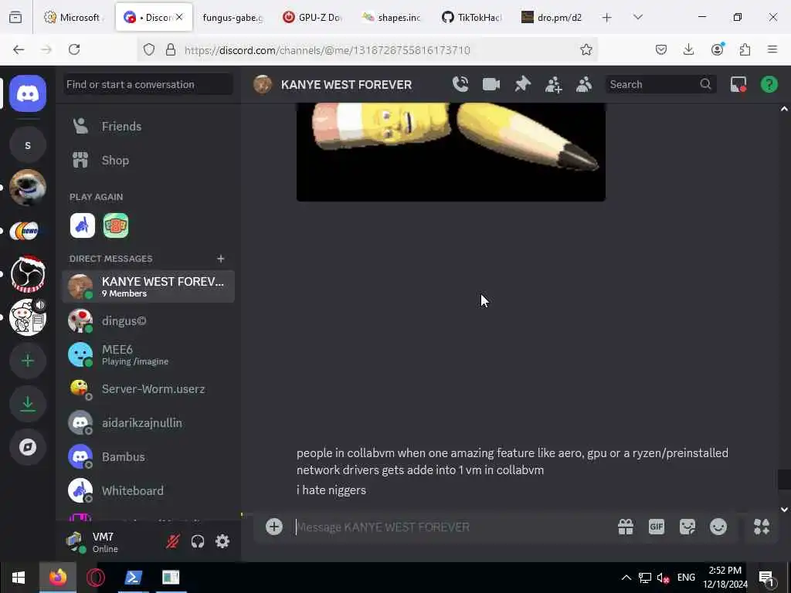The height and width of the screenshot is (593, 791).
Task: Click scroll down arrow in chat scrollbar
Action: pyautogui.click(x=785, y=510)
